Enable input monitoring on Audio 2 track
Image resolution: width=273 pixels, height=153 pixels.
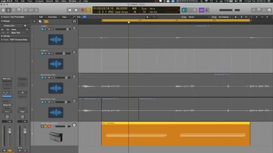point(52,54)
